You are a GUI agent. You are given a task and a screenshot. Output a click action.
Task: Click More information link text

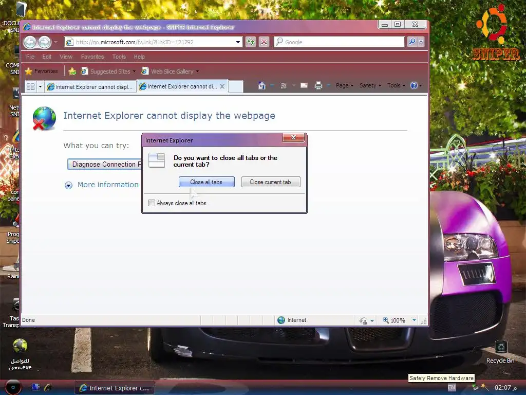(108, 185)
